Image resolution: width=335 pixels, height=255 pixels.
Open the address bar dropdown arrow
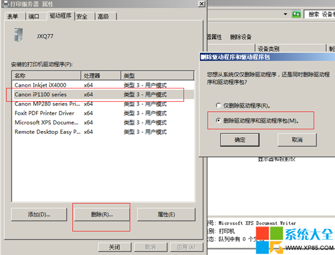285,15
